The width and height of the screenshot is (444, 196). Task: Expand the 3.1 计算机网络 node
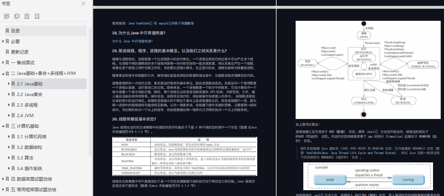coord(9,137)
